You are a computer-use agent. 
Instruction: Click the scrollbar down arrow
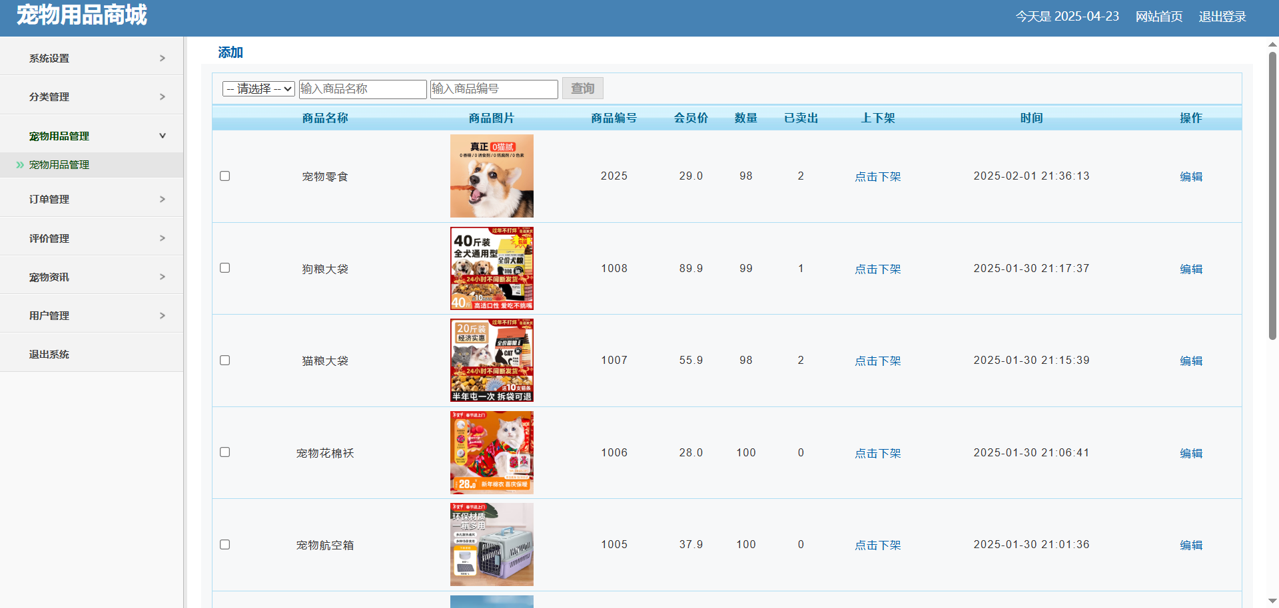tap(1272, 601)
